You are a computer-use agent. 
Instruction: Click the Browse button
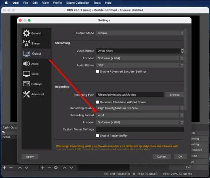pos(175,95)
